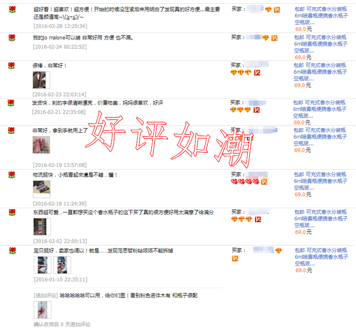Open the bottles photo in 物流挺快 review
This screenshot has height=330, width=356.
point(42,189)
